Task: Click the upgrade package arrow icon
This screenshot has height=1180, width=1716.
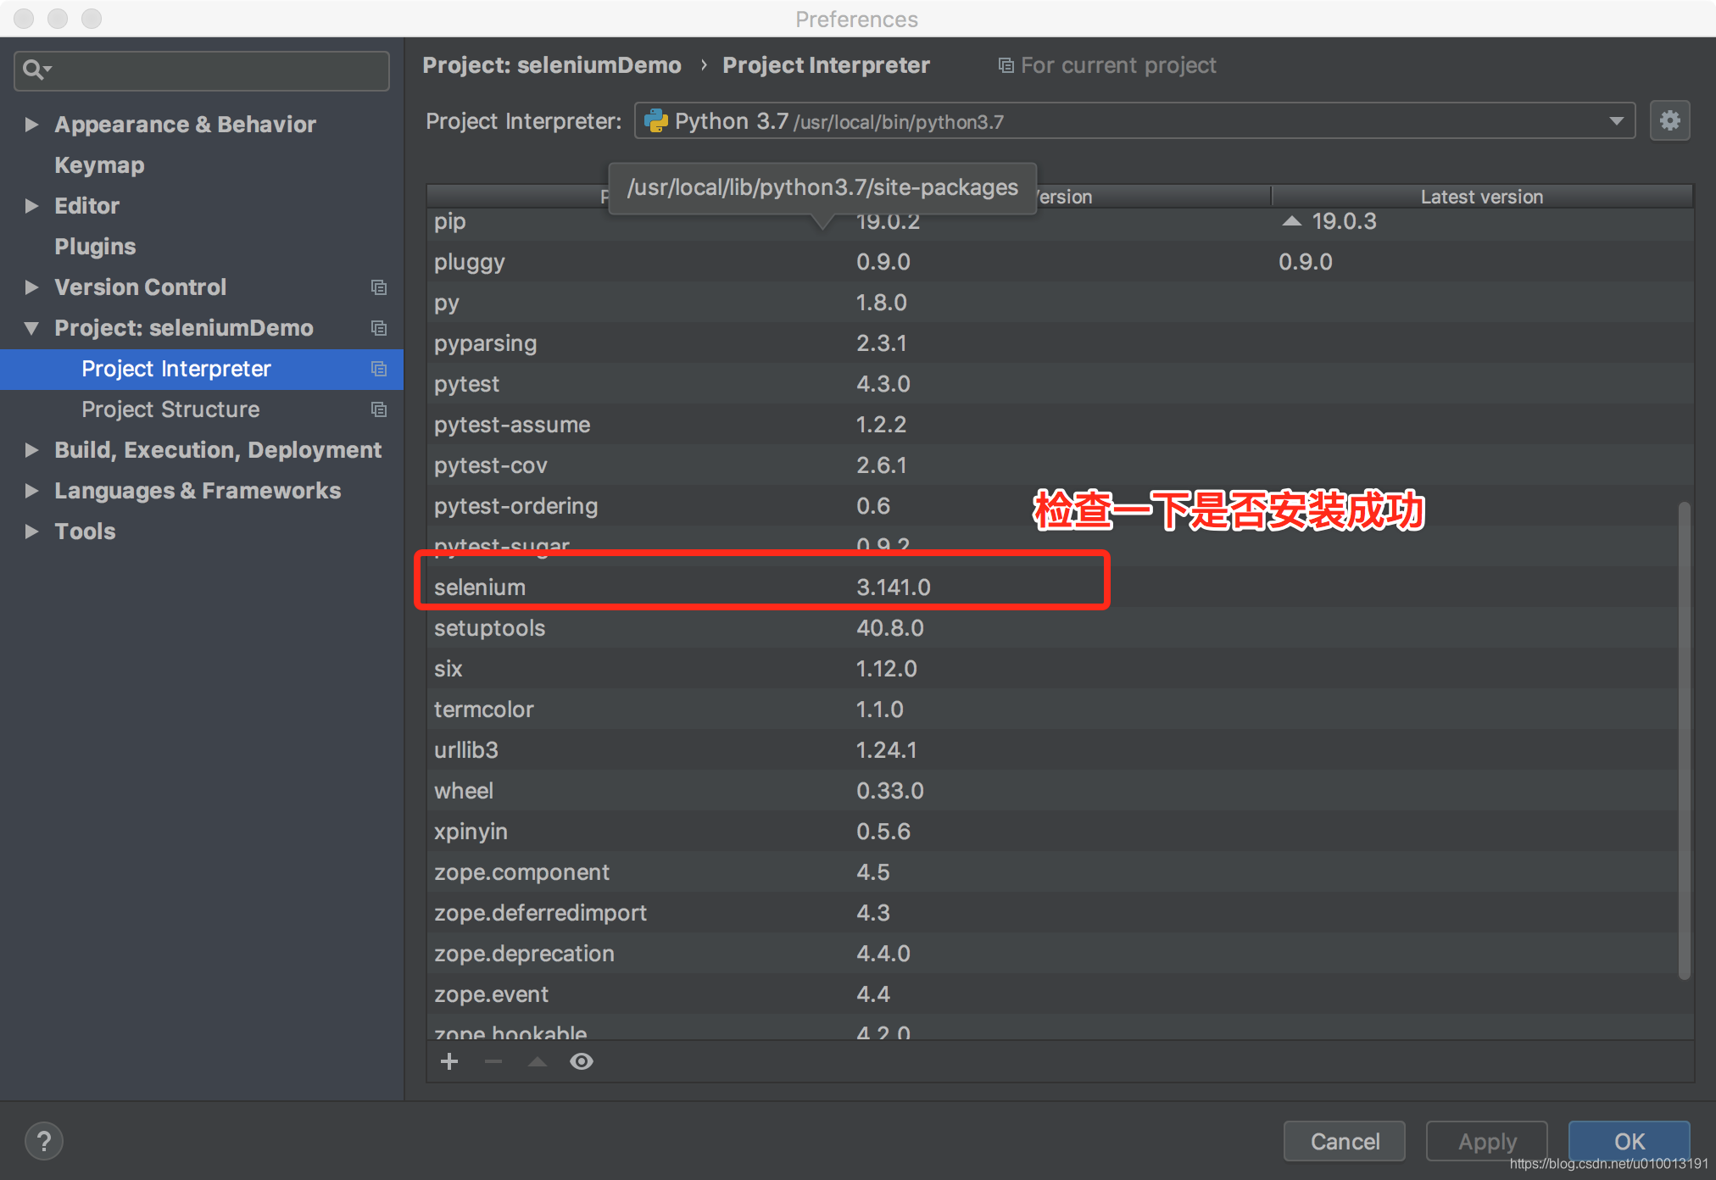Action: tap(538, 1061)
